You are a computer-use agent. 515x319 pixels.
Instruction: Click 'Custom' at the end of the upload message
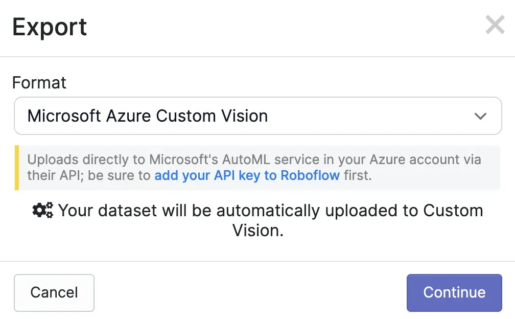point(453,210)
